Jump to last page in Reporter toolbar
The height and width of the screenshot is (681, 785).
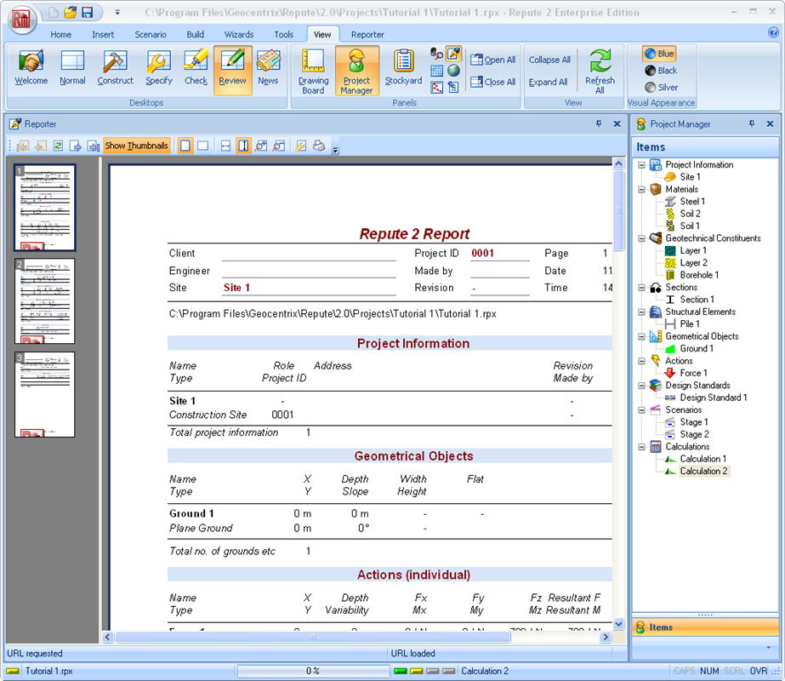pos(93,146)
